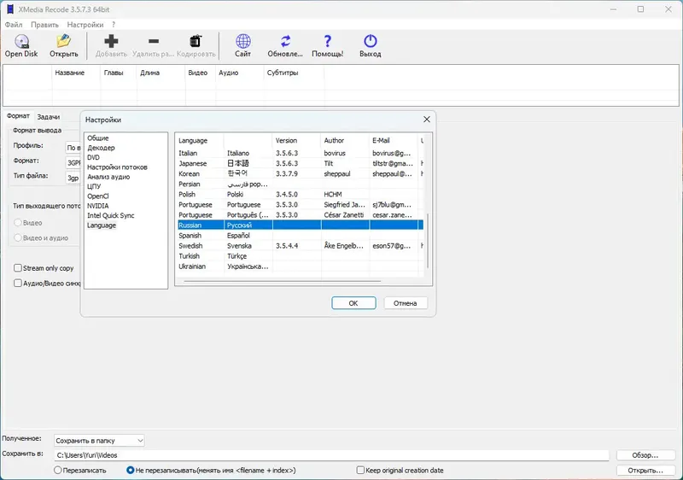Enable the Stream only copy checkbox
This screenshot has height=480, width=683.
(18, 268)
